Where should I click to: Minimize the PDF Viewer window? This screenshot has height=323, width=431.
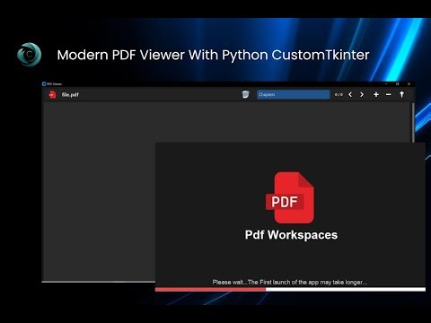click(386, 83)
